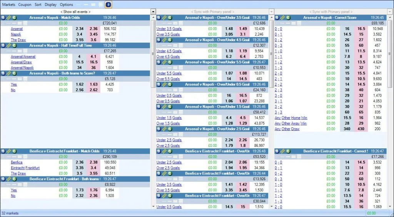Click the Arsenal Correct Score matched total £69,185

pyautogui.click(x=377, y=23)
